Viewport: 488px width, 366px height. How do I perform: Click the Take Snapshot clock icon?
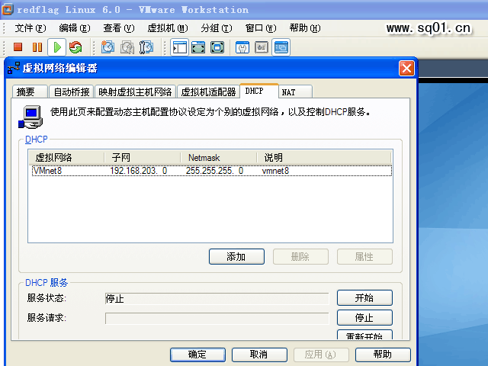tap(108, 47)
